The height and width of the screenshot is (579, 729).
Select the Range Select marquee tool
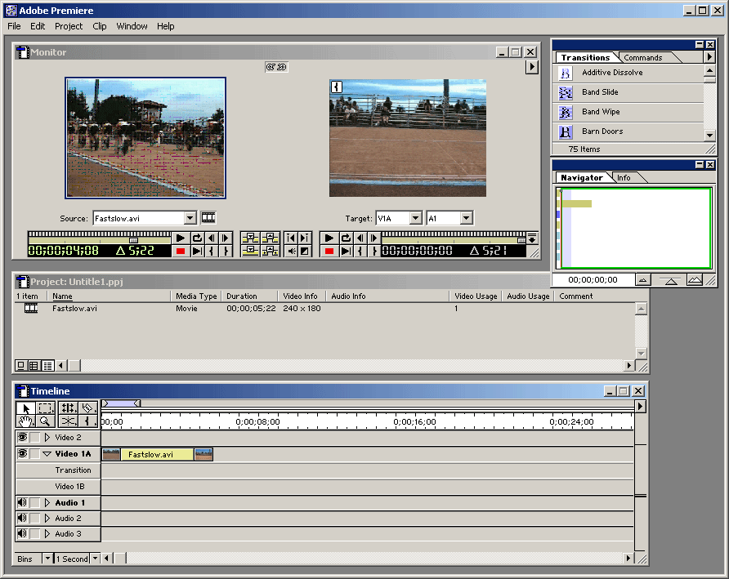coord(45,408)
